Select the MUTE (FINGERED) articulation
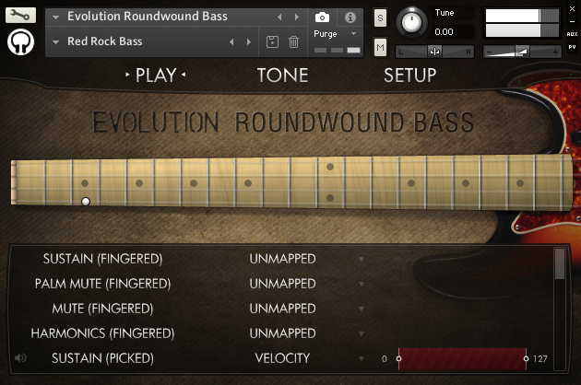This screenshot has height=385, width=581. 102,309
